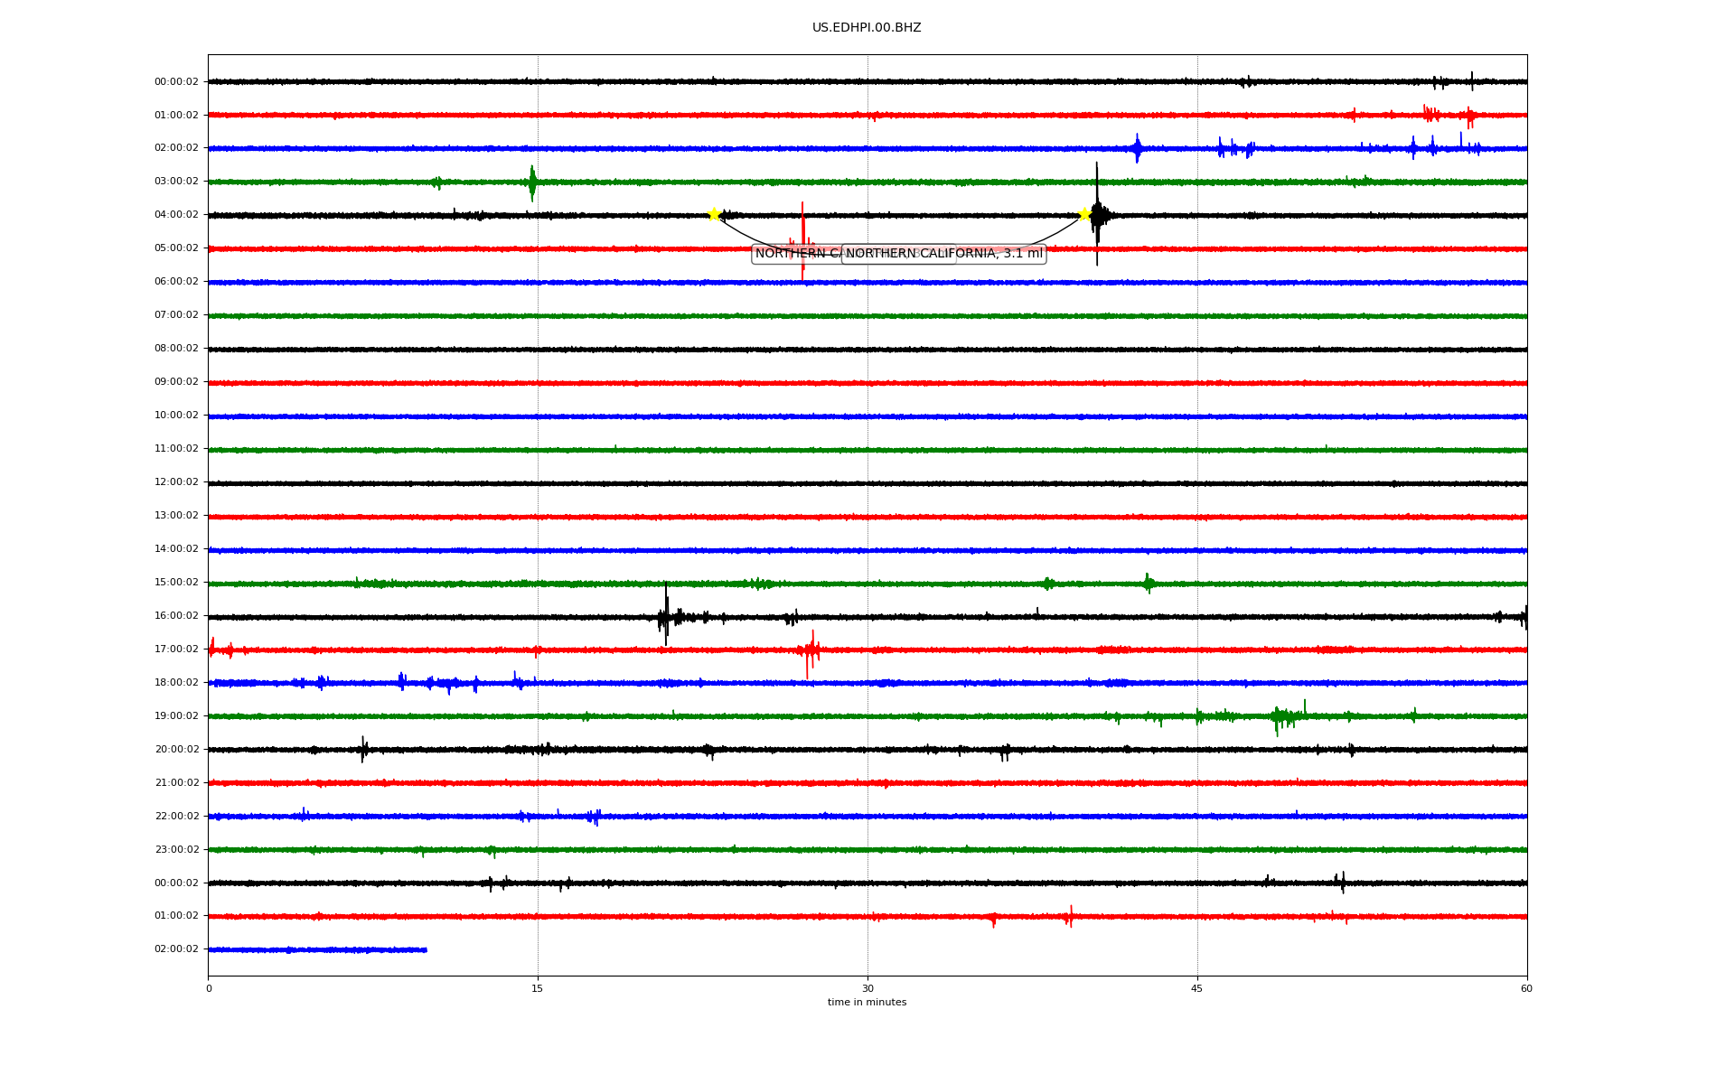Screen dimensions: 1735x1084
Task: Click the 19:00:02 time row label
Action: pos(176,716)
